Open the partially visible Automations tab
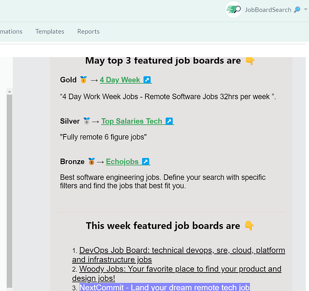The width and height of the screenshot is (309, 291). click(x=10, y=31)
